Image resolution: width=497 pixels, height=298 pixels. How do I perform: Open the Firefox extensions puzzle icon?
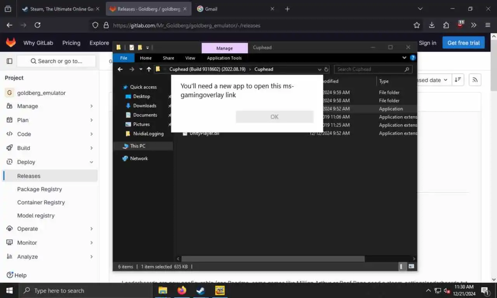[446, 25]
